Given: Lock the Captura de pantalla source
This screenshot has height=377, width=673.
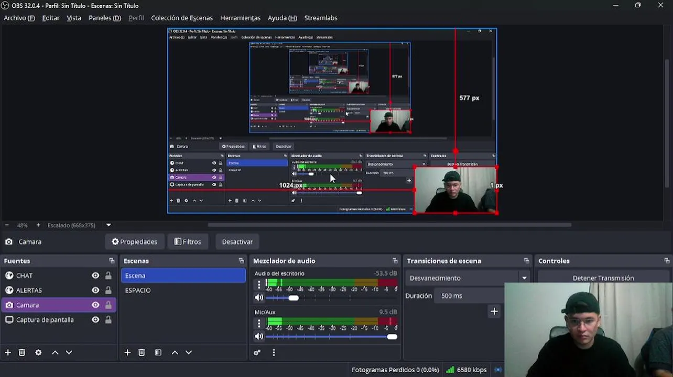Looking at the screenshot, I should [108, 319].
